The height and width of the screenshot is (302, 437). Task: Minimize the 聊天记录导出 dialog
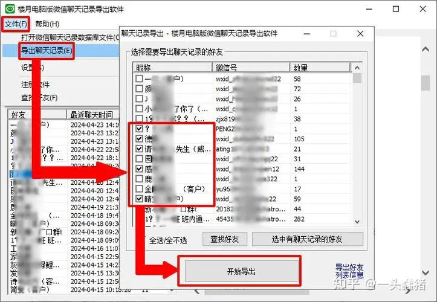pos(307,34)
